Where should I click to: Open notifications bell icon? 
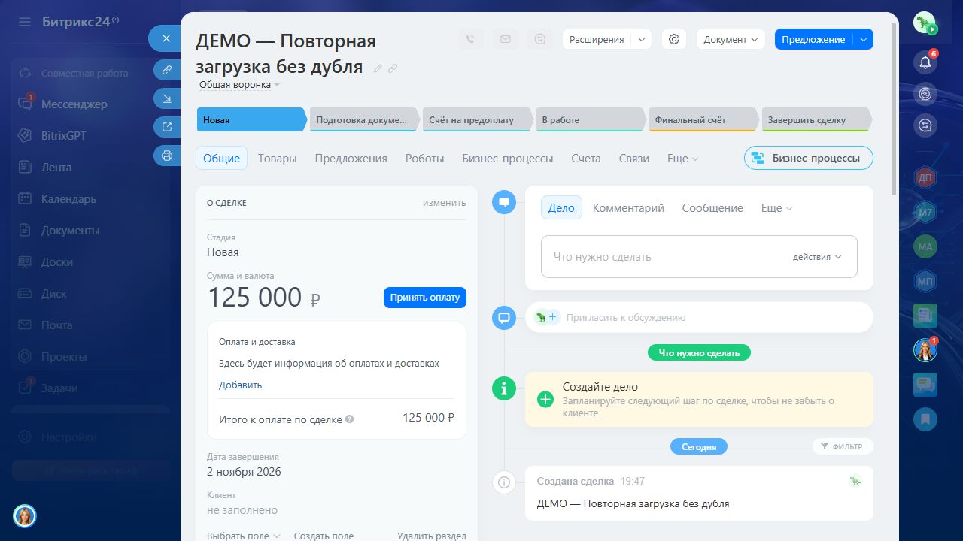coord(925,62)
